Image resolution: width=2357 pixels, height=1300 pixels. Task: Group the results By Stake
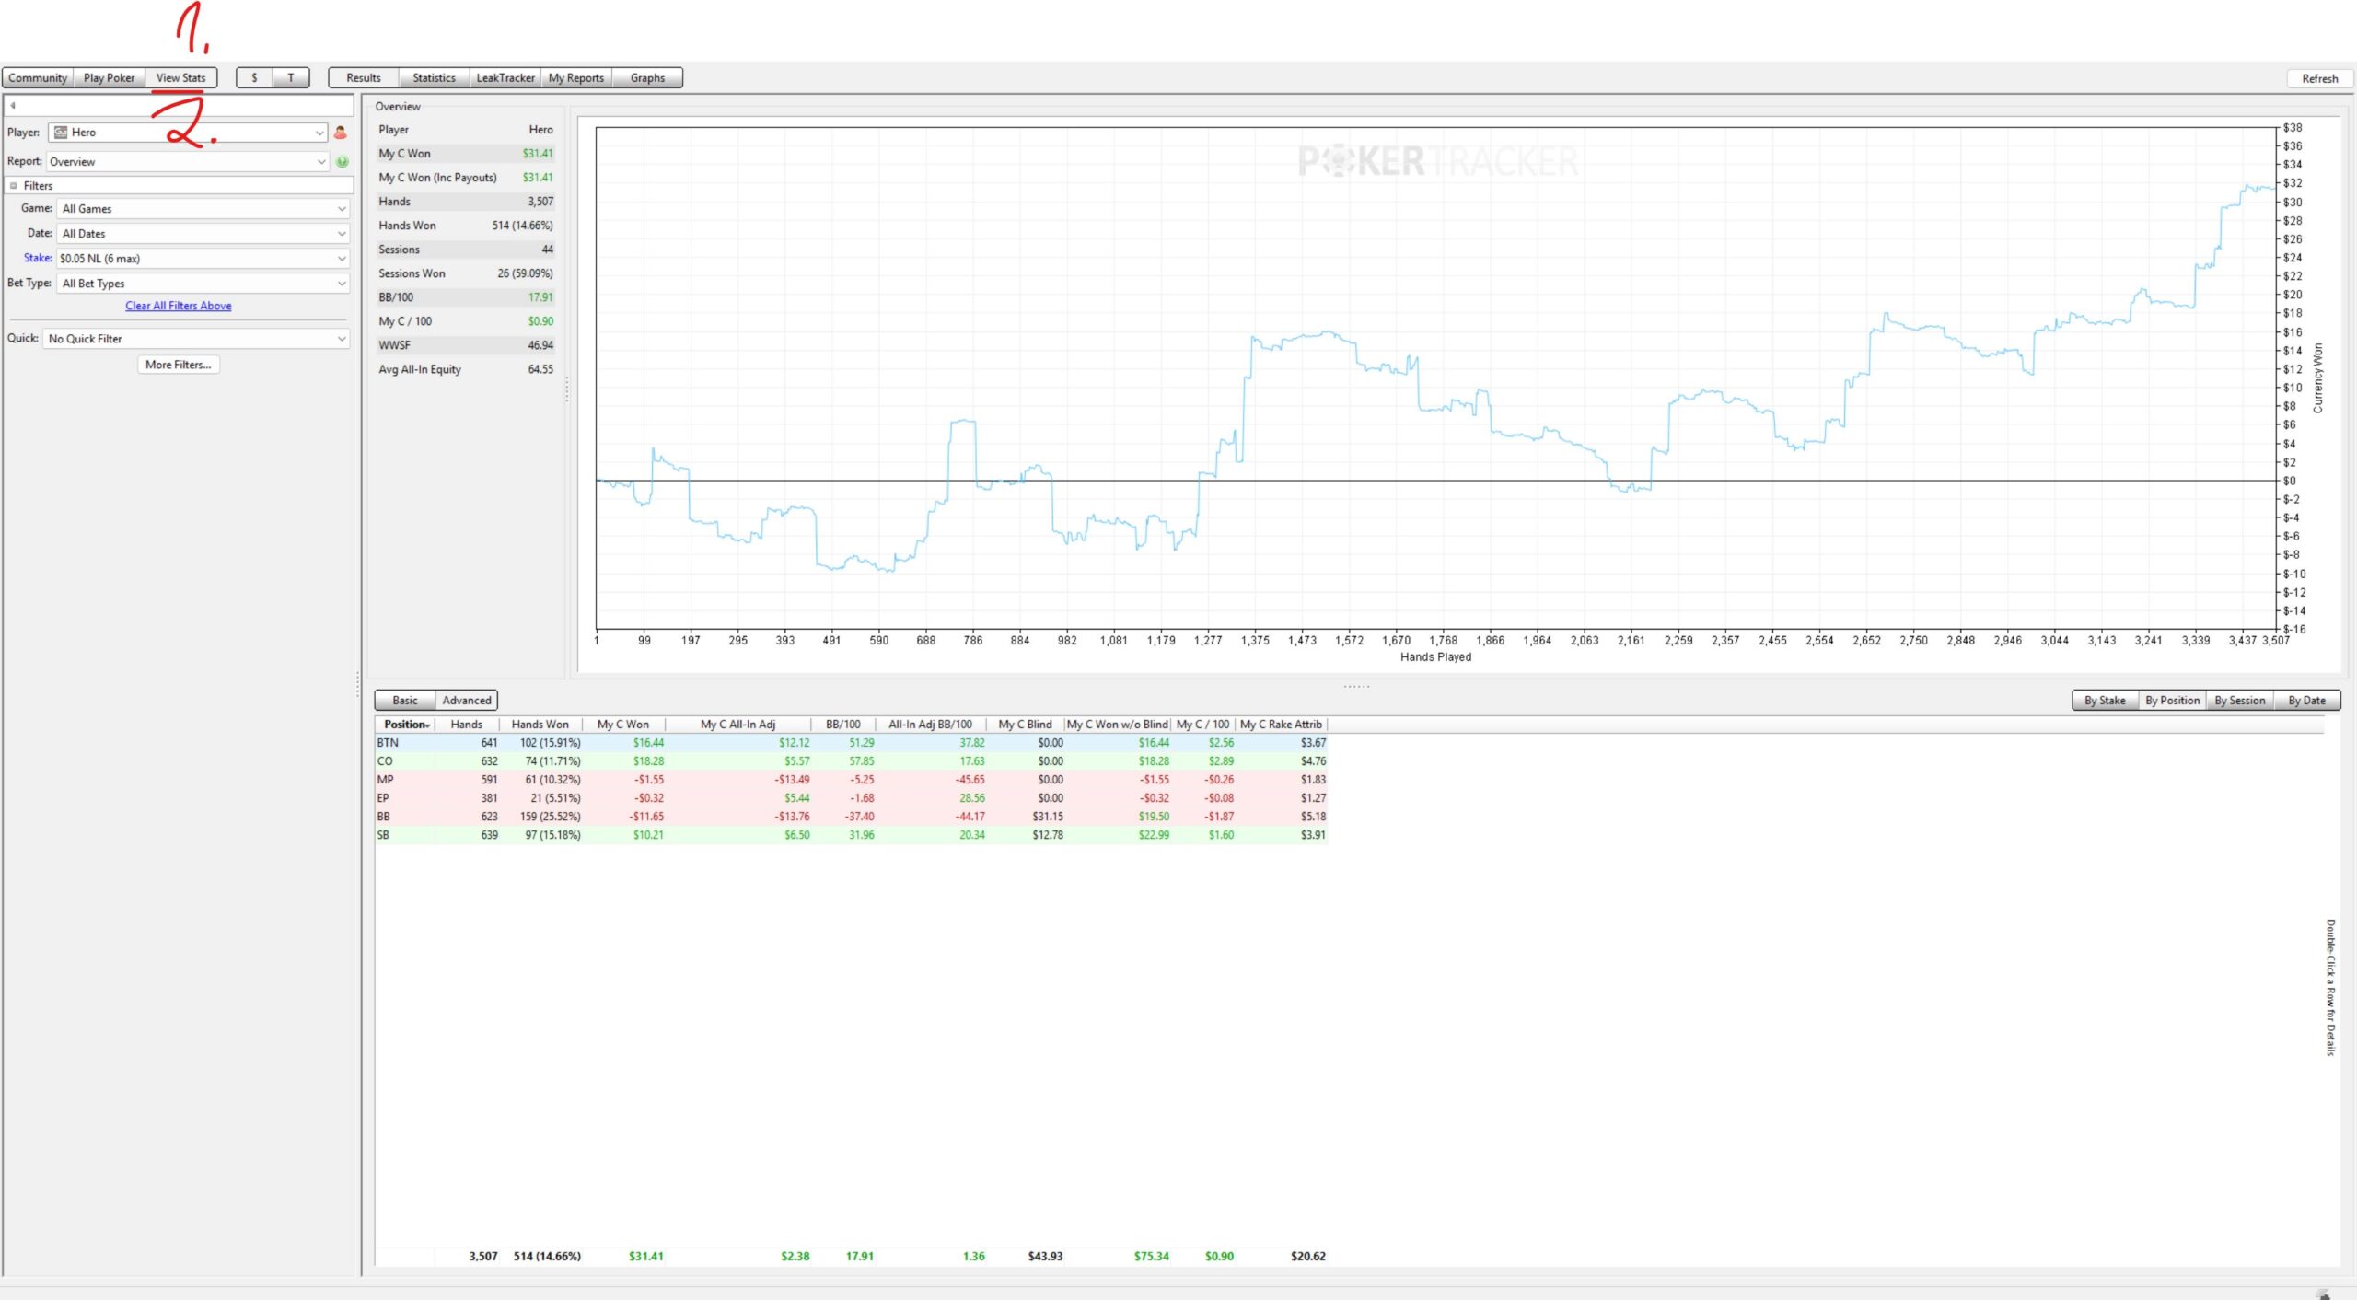pyautogui.click(x=2105, y=701)
